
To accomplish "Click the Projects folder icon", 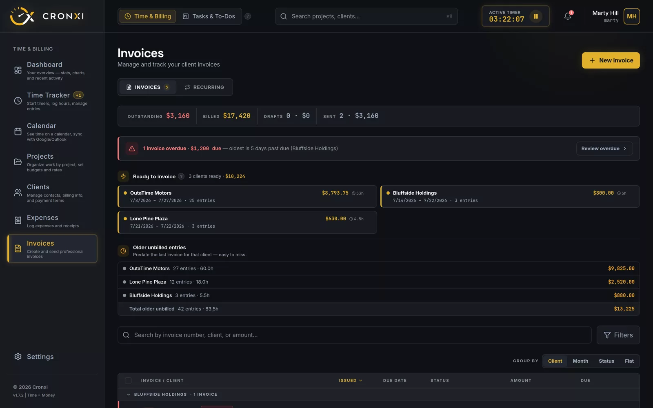I will [18, 162].
